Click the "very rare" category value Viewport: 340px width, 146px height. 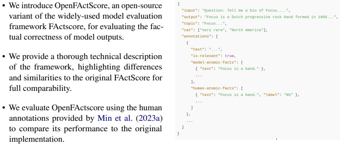(213, 30)
